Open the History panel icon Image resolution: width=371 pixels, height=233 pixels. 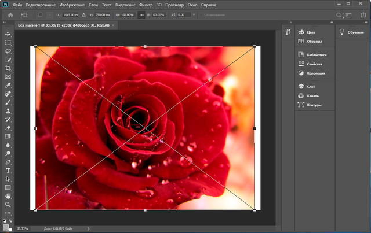tap(288, 32)
